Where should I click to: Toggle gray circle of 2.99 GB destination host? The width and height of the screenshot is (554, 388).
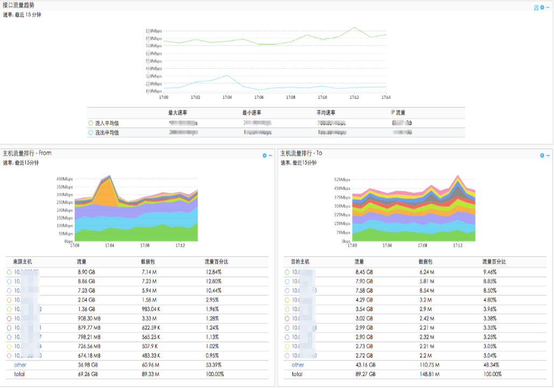click(x=287, y=328)
